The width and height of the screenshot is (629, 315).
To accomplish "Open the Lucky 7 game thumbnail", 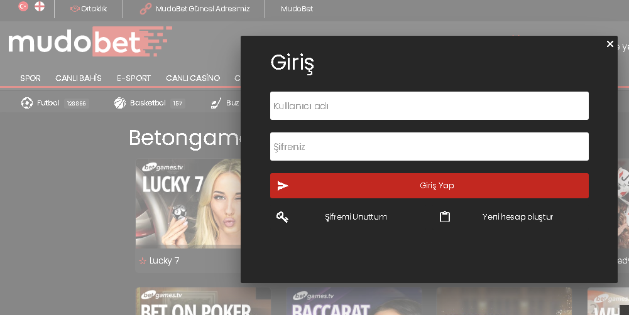I will 188,203.
